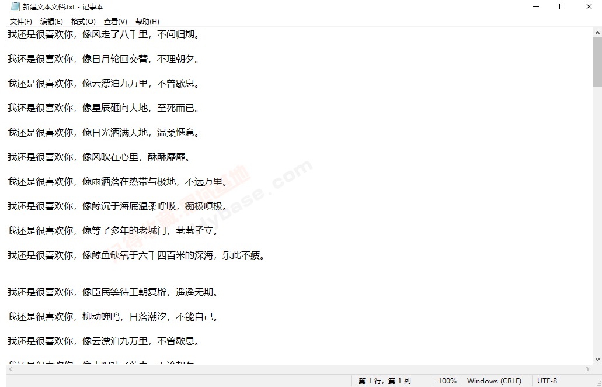Open the 文件(F) menu

[21, 22]
